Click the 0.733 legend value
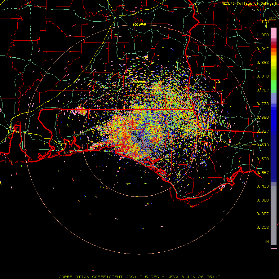 (x=263, y=104)
